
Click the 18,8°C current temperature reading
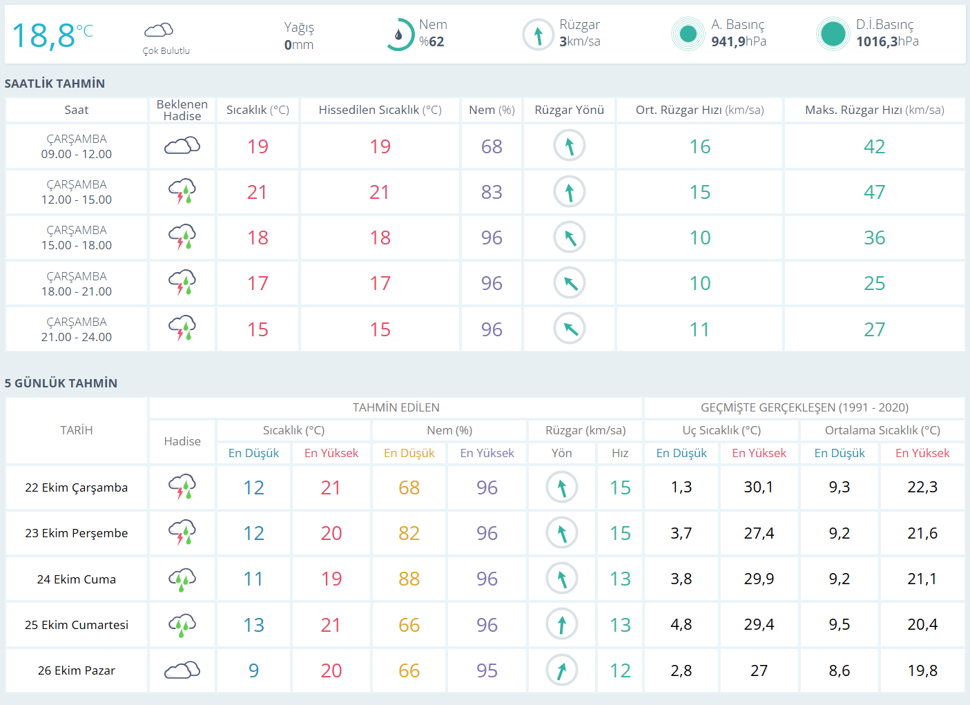pos(52,35)
